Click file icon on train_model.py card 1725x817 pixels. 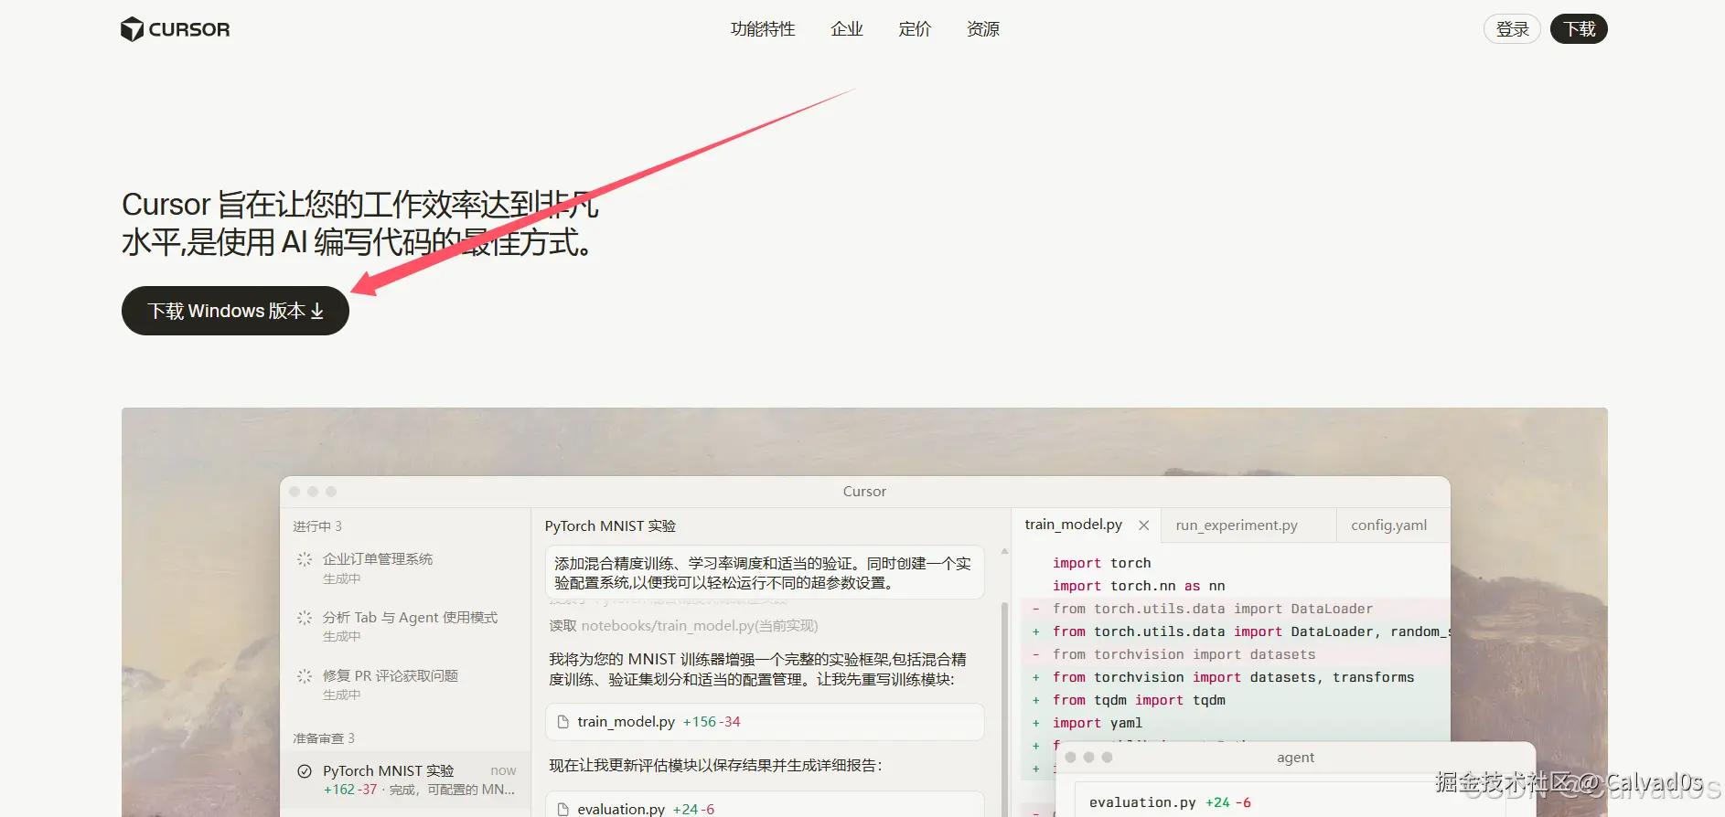point(563,722)
